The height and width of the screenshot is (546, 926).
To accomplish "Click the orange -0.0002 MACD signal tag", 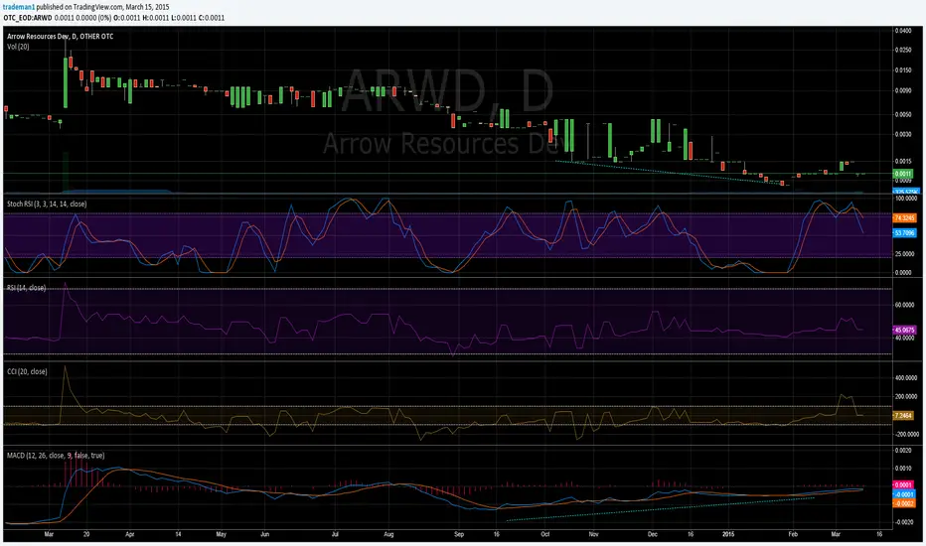I will [x=903, y=503].
